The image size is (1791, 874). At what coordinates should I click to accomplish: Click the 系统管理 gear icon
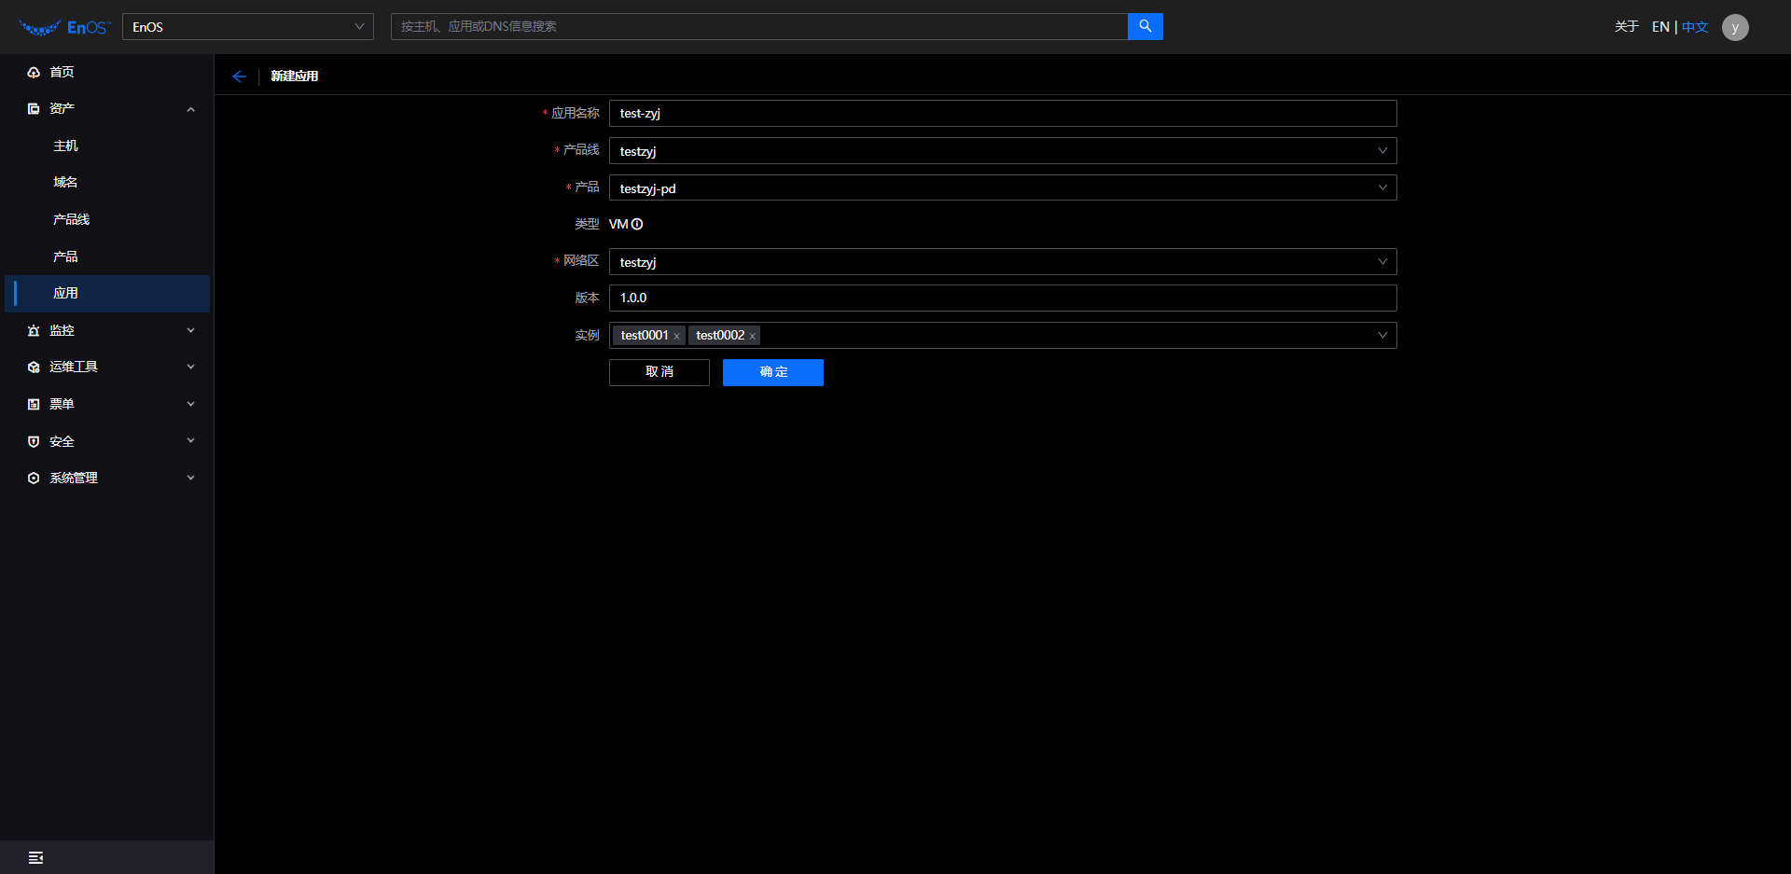[x=34, y=478]
